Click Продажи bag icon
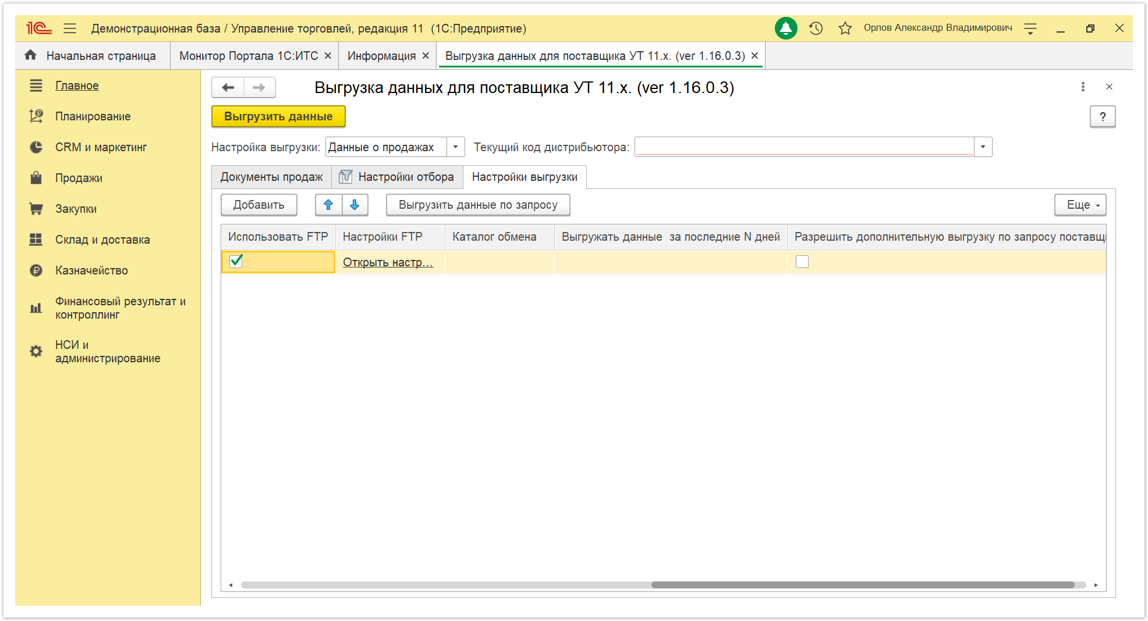This screenshot has height=621, width=1148. [36, 178]
